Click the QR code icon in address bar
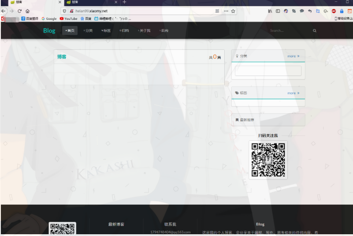353x236 pixels. tap(217, 11)
